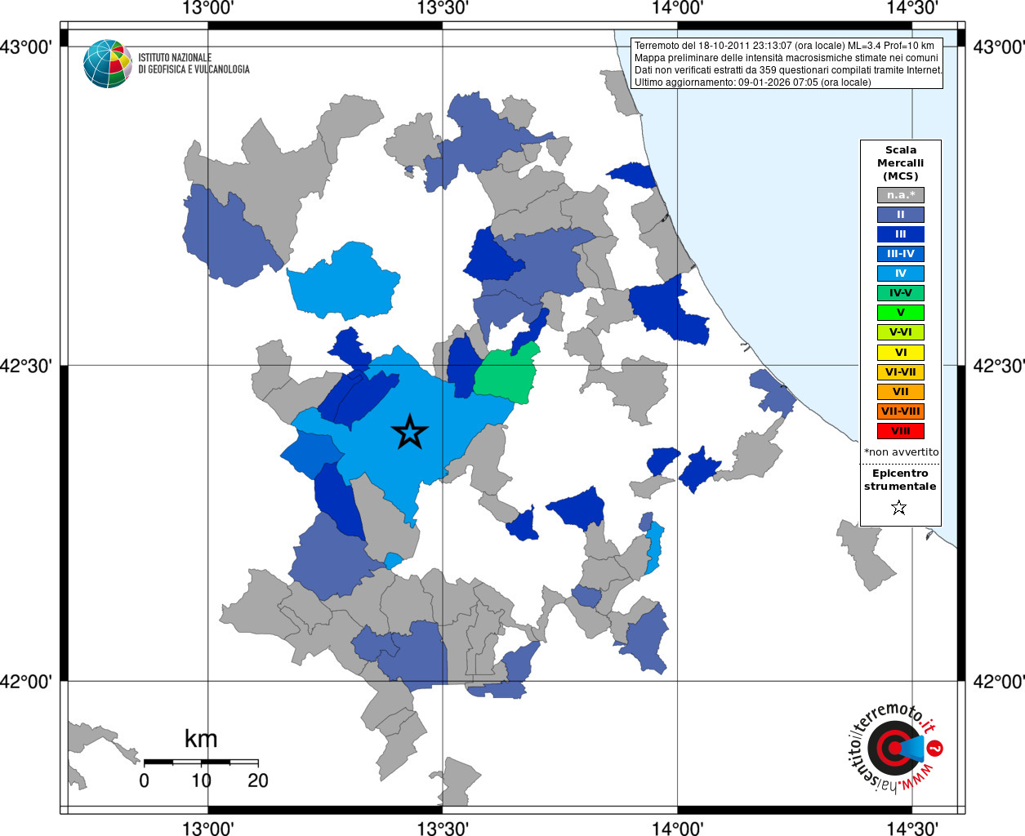The height and width of the screenshot is (836, 1025).
Task: Click the INGV globe logo
Action: [108, 63]
